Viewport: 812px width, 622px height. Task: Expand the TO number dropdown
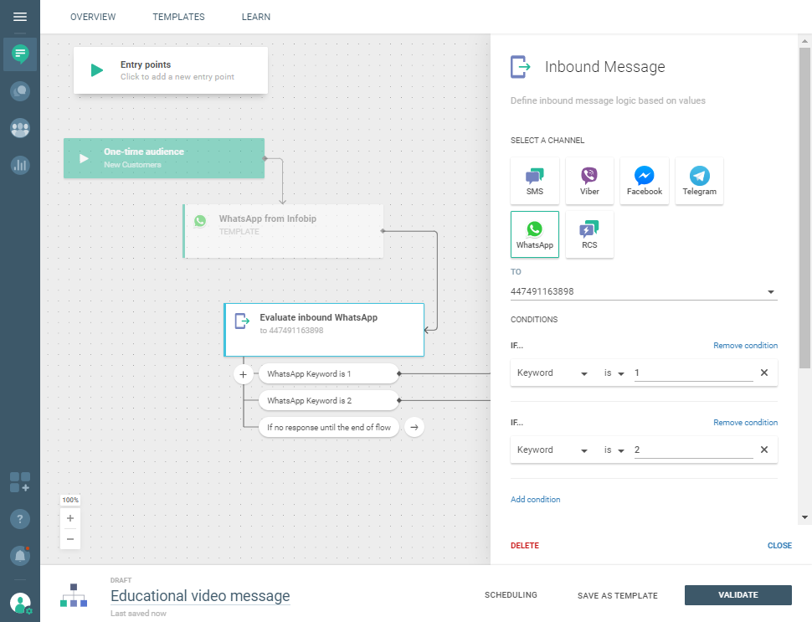pyautogui.click(x=769, y=292)
